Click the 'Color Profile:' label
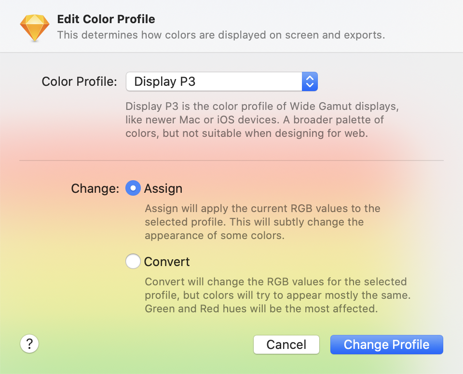 (79, 81)
